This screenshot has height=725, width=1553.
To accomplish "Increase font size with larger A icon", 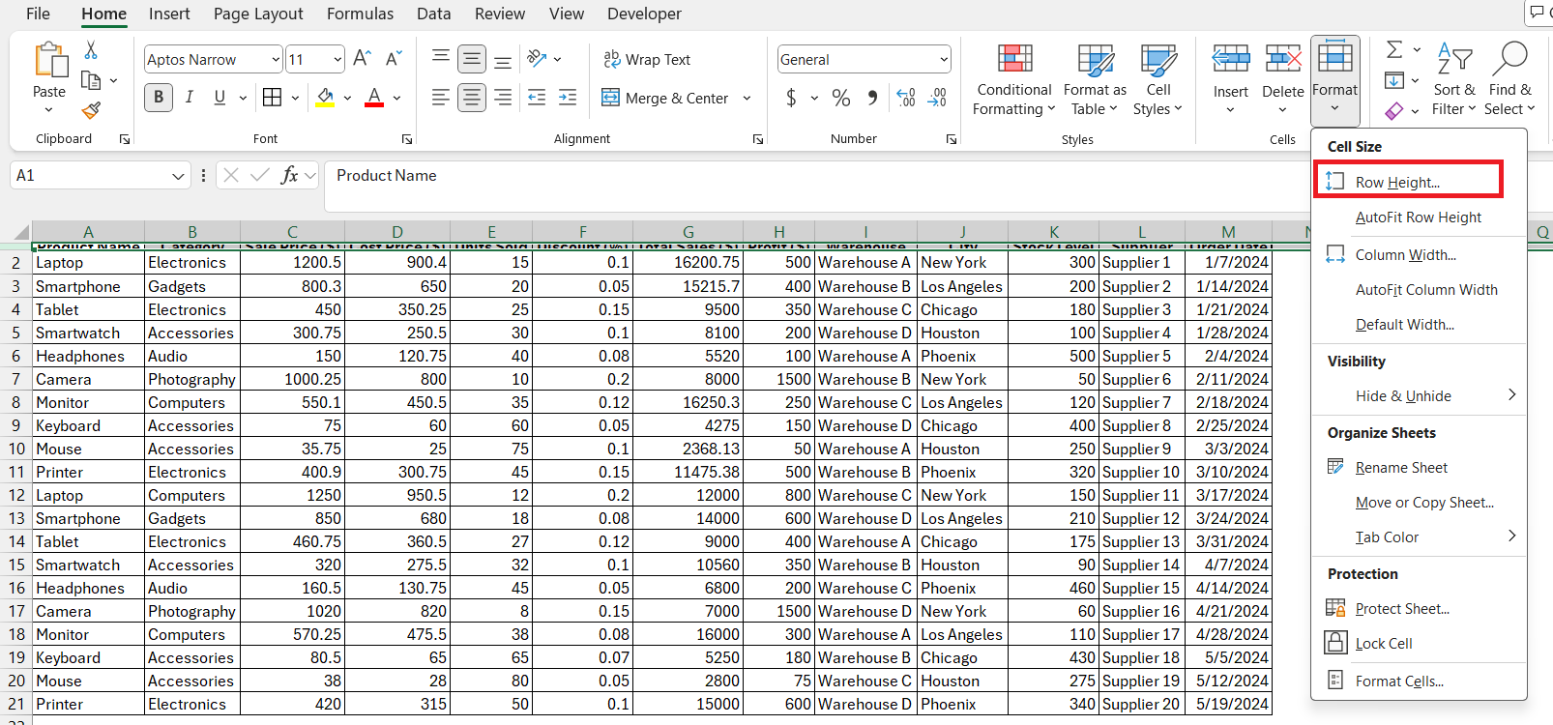I will pyautogui.click(x=362, y=59).
